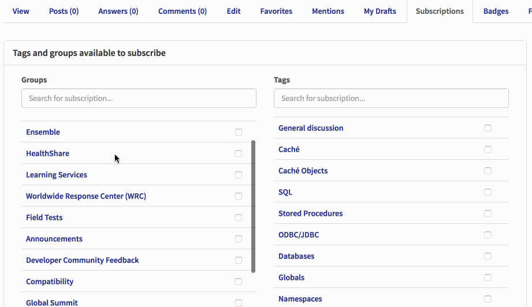
Task: Click the Tags search subscription field
Action: (391, 98)
